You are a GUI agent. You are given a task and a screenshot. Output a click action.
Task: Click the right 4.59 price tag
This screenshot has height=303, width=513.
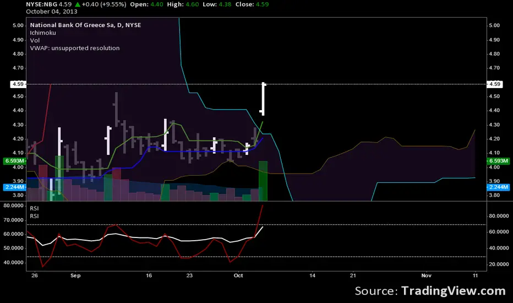[x=494, y=84]
